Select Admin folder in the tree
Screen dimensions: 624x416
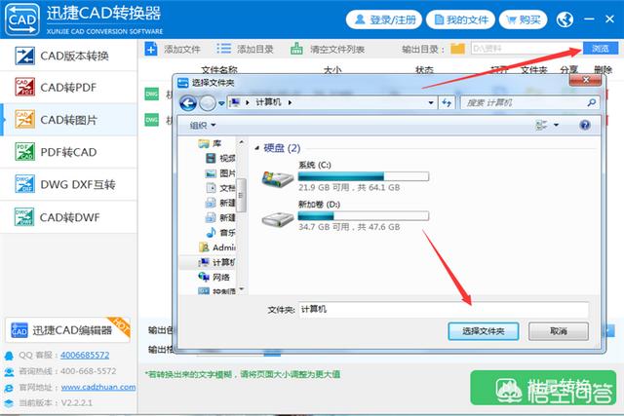(x=216, y=247)
